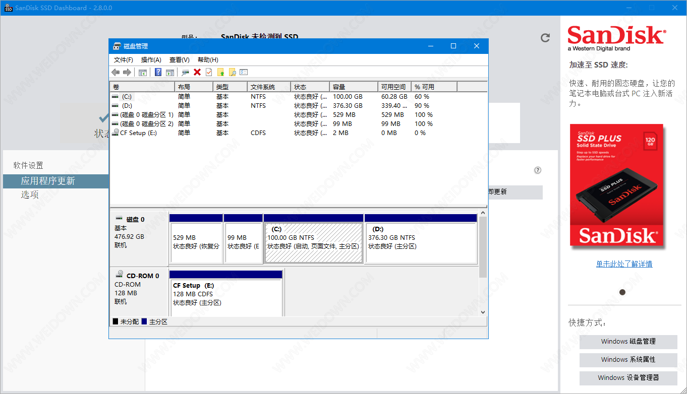Select the (C:) 100.00 GB NTFS partition block
This screenshot has width=687, height=394.
coord(314,239)
